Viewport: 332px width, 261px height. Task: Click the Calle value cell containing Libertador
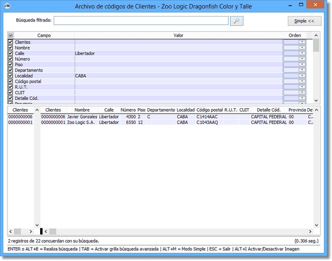pyautogui.click(x=179, y=53)
